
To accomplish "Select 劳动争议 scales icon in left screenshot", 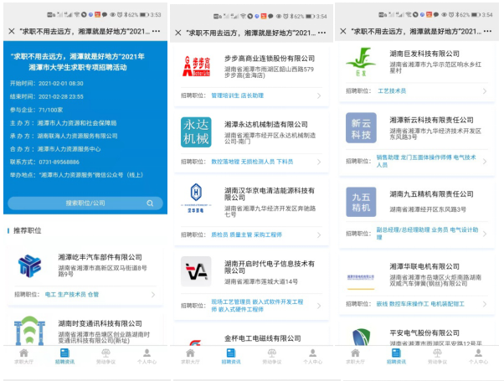I will [x=105, y=353].
